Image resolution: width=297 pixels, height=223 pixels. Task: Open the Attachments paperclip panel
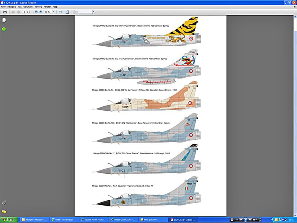coord(4,203)
